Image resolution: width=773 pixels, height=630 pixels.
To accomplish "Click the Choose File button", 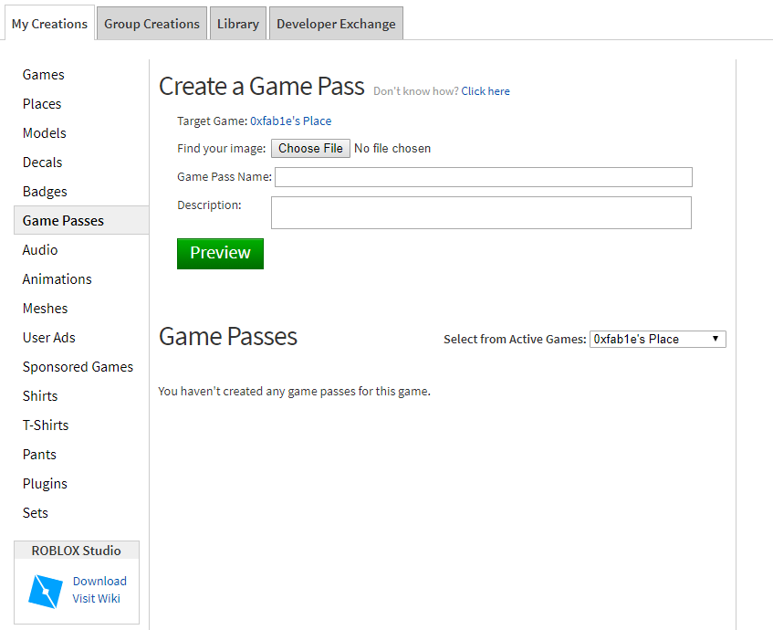I will pyautogui.click(x=310, y=149).
